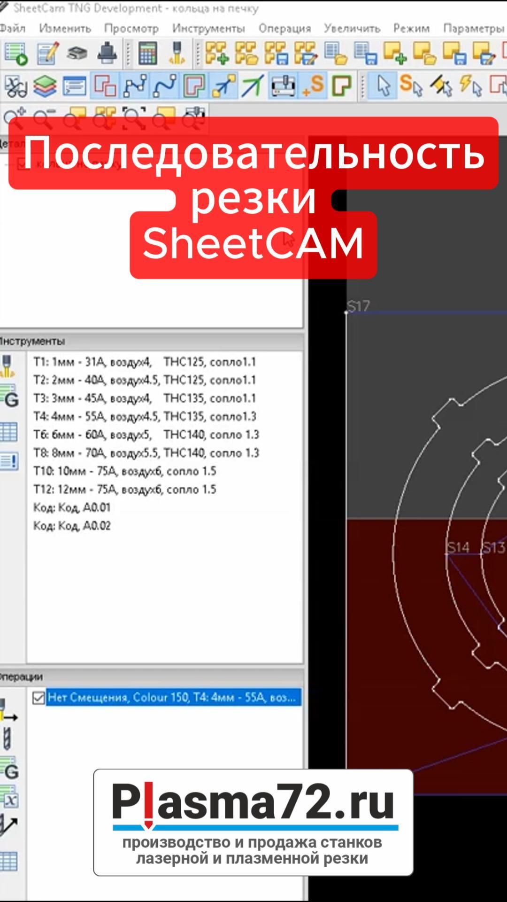Create a new part icon
The height and width of the screenshot is (902, 507).
tap(216, 54)
